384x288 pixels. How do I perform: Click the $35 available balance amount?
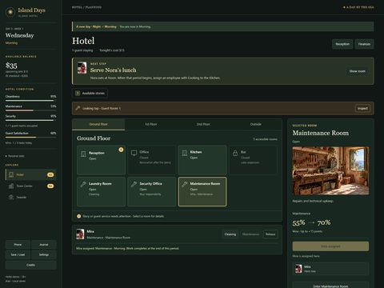click(11, 66)
